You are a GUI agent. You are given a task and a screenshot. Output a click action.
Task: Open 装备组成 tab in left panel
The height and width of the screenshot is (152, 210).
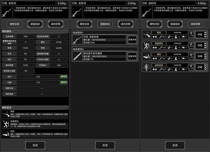pos(35,24)
